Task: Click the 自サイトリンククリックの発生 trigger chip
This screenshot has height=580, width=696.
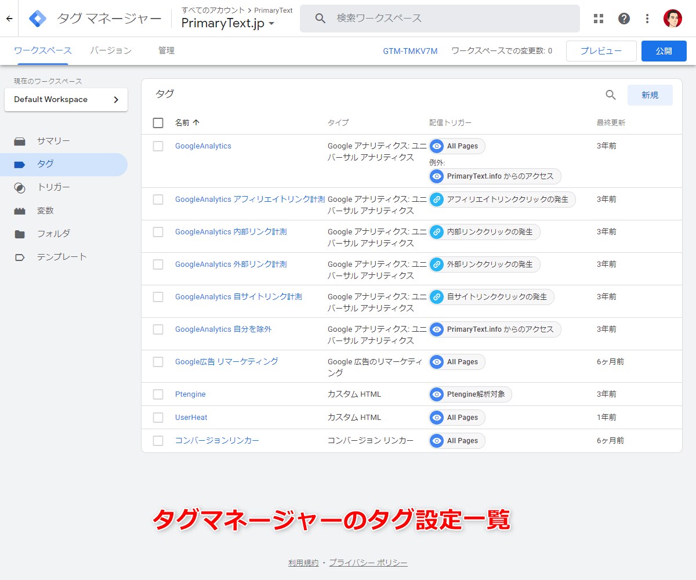Action: coord(491,297)
